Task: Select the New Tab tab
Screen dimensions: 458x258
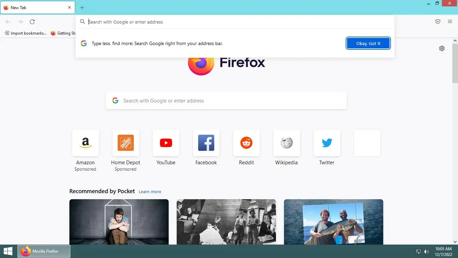Action: tap(38, 7)
